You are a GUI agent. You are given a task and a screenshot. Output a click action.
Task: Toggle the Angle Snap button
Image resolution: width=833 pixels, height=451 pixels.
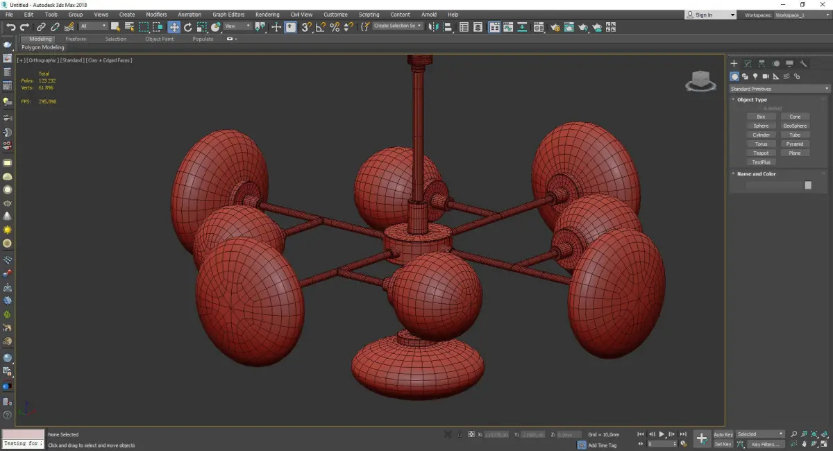(x=321, y=27)
